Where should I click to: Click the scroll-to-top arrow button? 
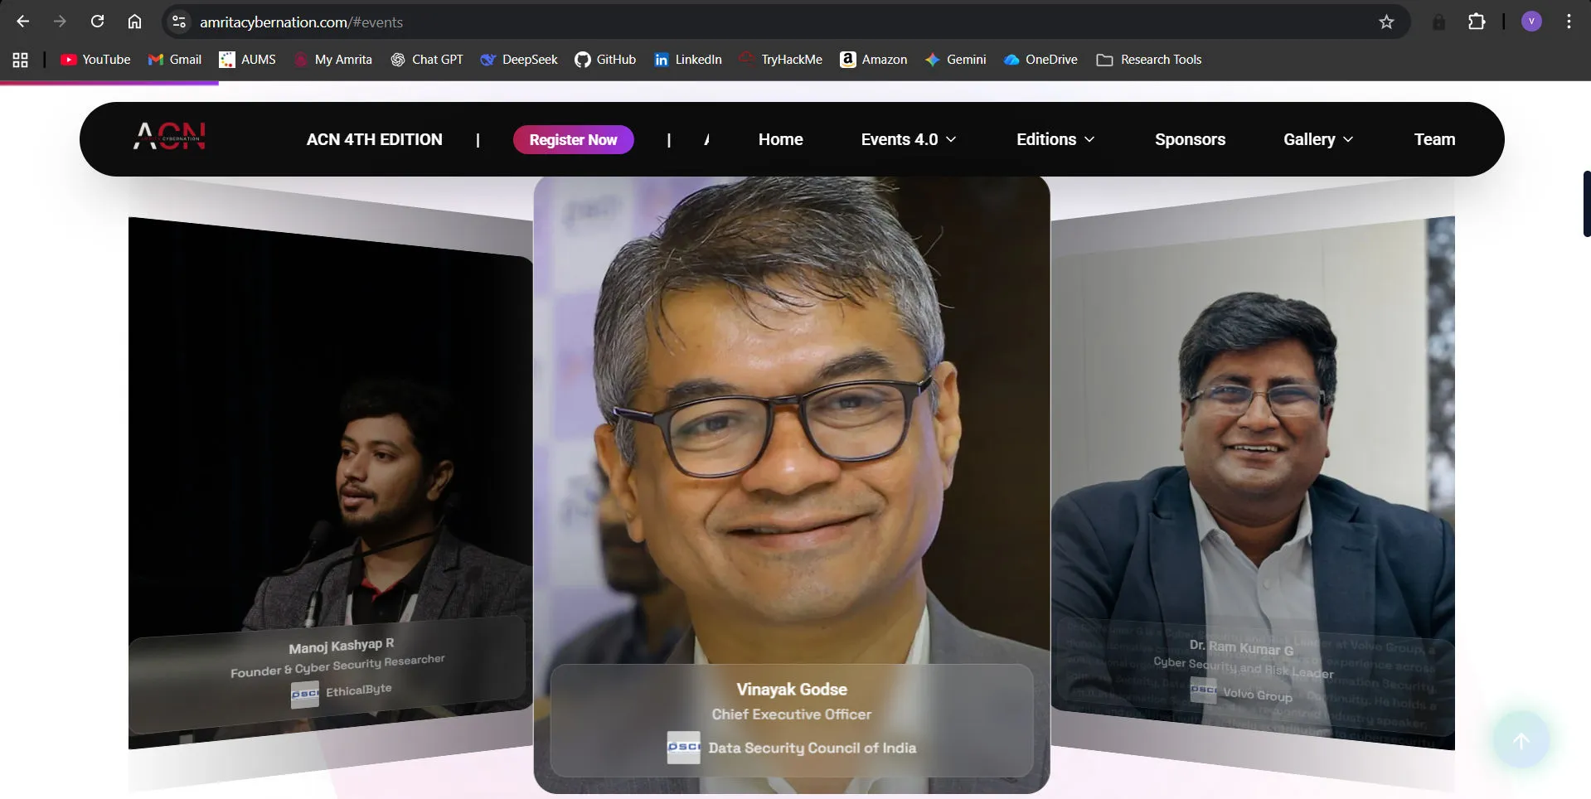[1521, 740]
